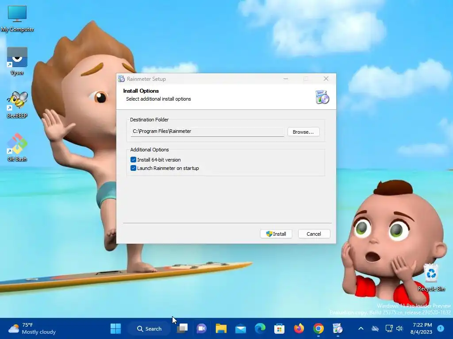This screenshot has width=453, height=339.
Task: Open the Vysor desktop shortcut
Action: coord(17,61)
